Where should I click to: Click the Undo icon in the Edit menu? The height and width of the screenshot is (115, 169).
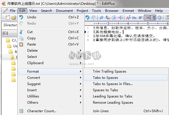[21, 17]
